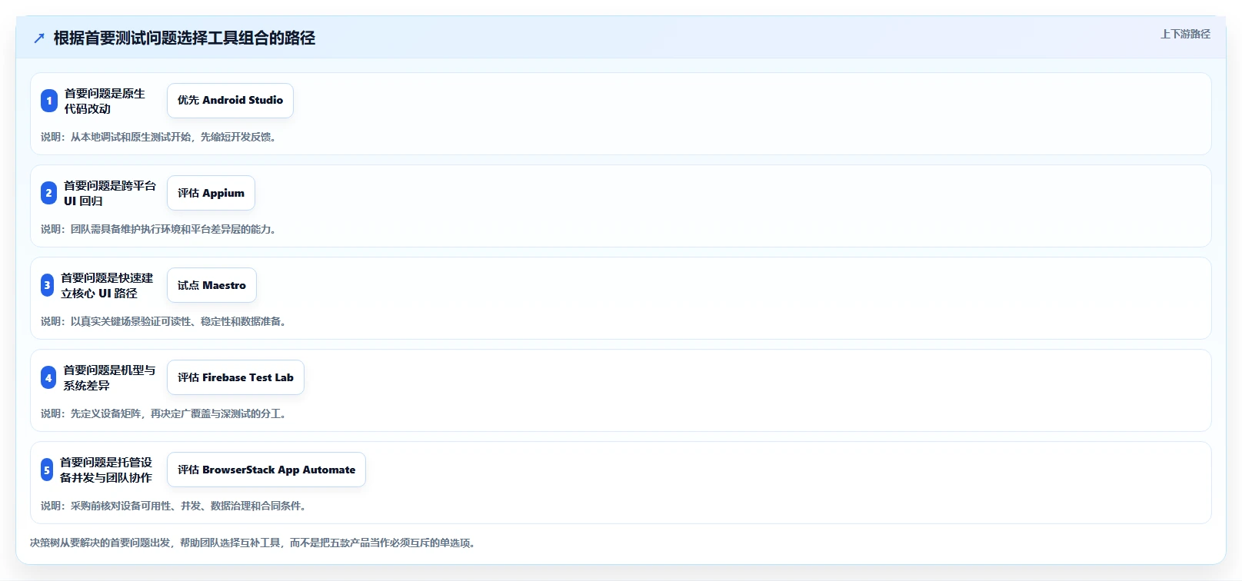The height and width of the screenshot is (581, 1242).
Task: Click the text 首要问题是托管设备并发与团队协作
Action: point(106,470)
